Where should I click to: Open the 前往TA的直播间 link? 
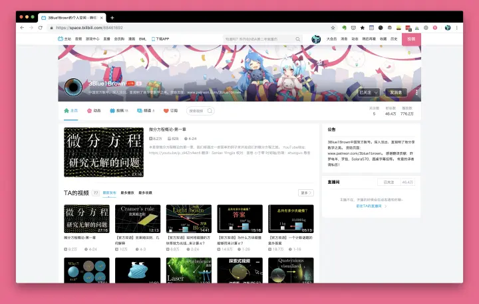pos(371,206)
